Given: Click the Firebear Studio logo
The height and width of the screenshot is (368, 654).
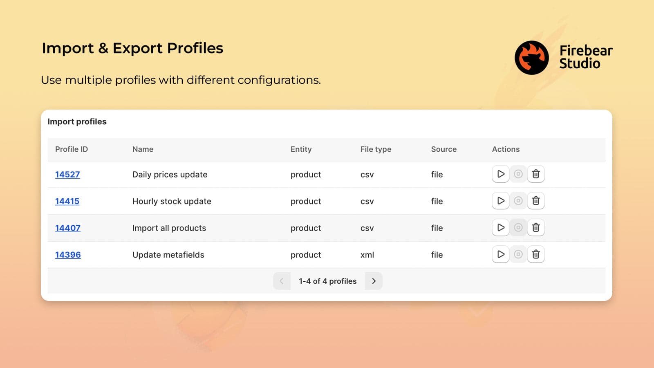Looking at the screenshot, I should click(x=532, y=58).
